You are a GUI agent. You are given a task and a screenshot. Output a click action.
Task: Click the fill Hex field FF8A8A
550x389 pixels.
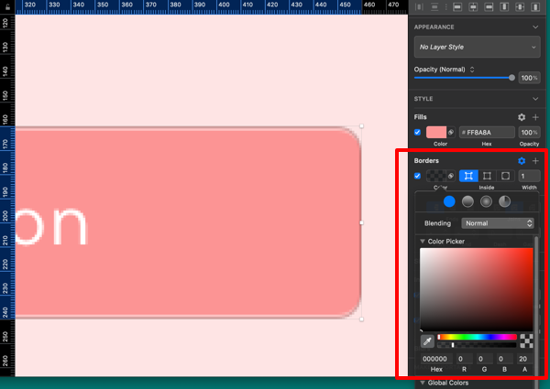pyautogui.click(x=487, y=133)
